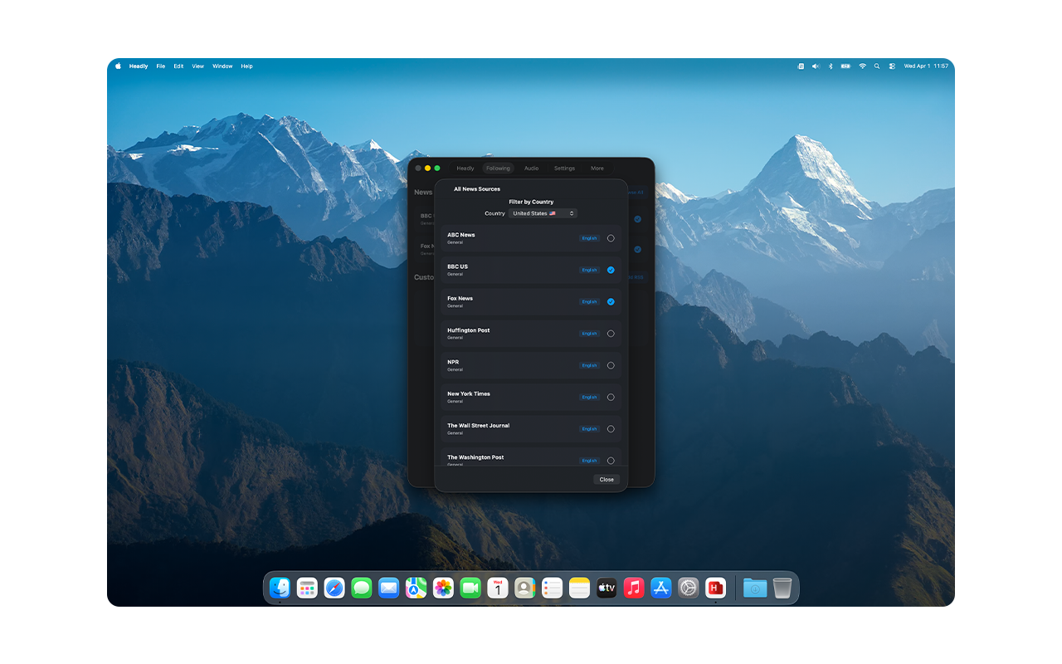Open Finder from the Dock
This screenshot has height=664, width=1062.
(280, 588)
